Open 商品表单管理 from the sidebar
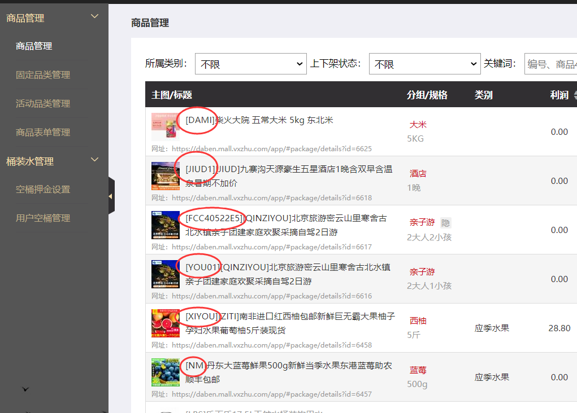Screen dimensions: 577x413 point(43,133)
